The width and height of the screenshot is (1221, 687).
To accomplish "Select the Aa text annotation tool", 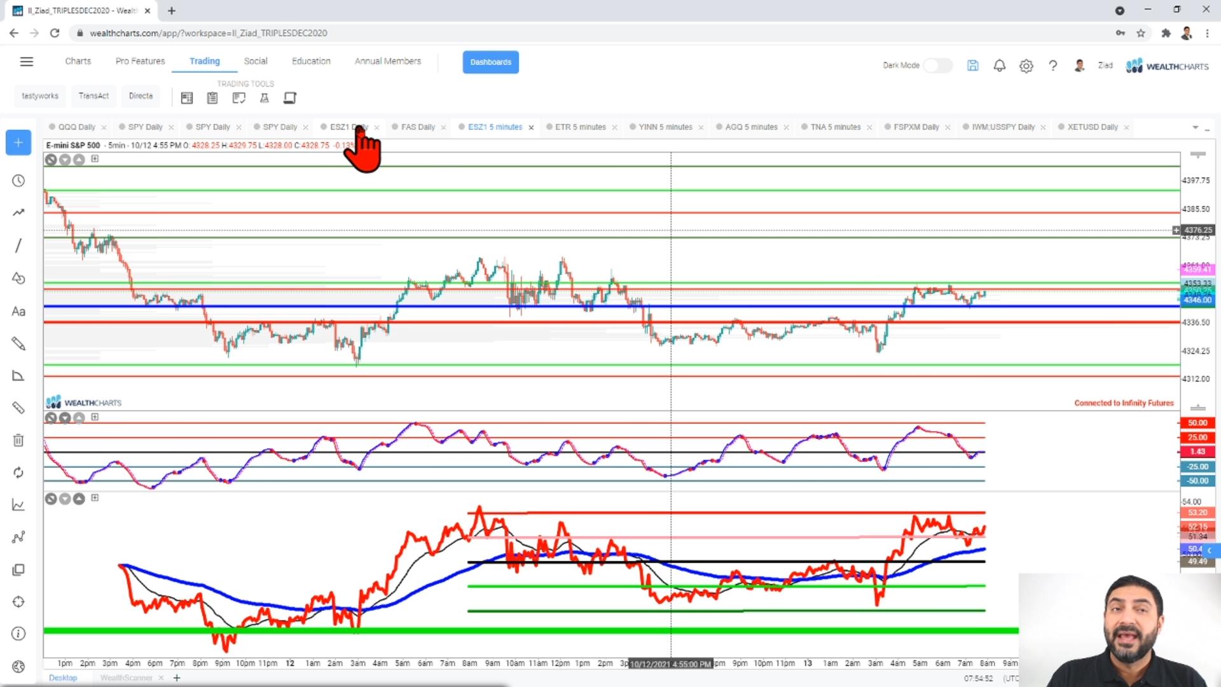I will point(18,311).
